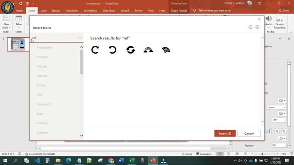294x165 pixels.
Task: Open Word from the taskbar
Action: coord(121,160)
